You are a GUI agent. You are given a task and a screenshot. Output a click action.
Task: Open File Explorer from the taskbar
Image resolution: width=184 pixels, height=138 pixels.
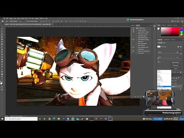tap(59, 119)
